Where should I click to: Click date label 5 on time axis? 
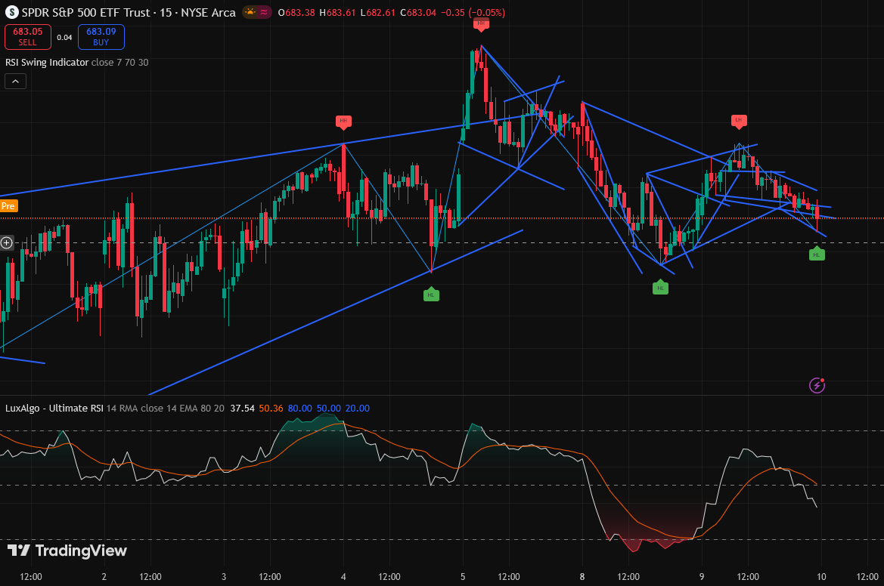[463, 576]
